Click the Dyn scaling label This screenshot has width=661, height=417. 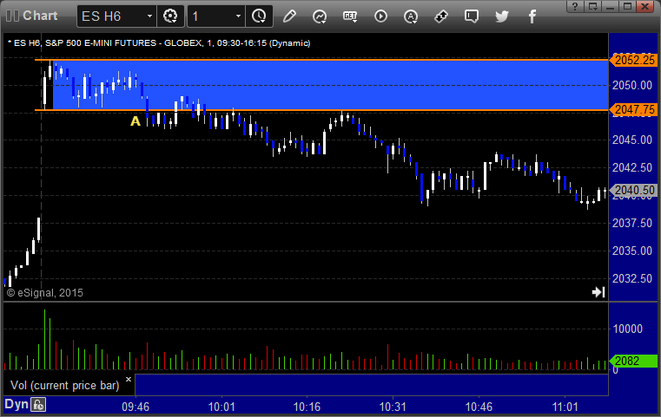click(x=17, y=404)
